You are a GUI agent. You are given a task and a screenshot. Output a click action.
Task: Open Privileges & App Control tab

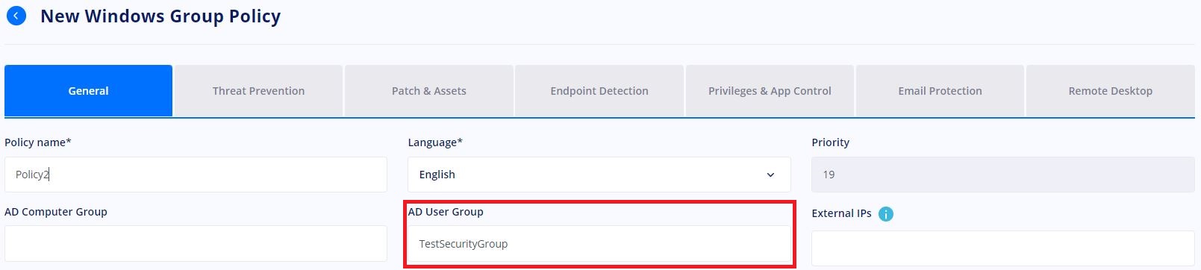(770, 91)
